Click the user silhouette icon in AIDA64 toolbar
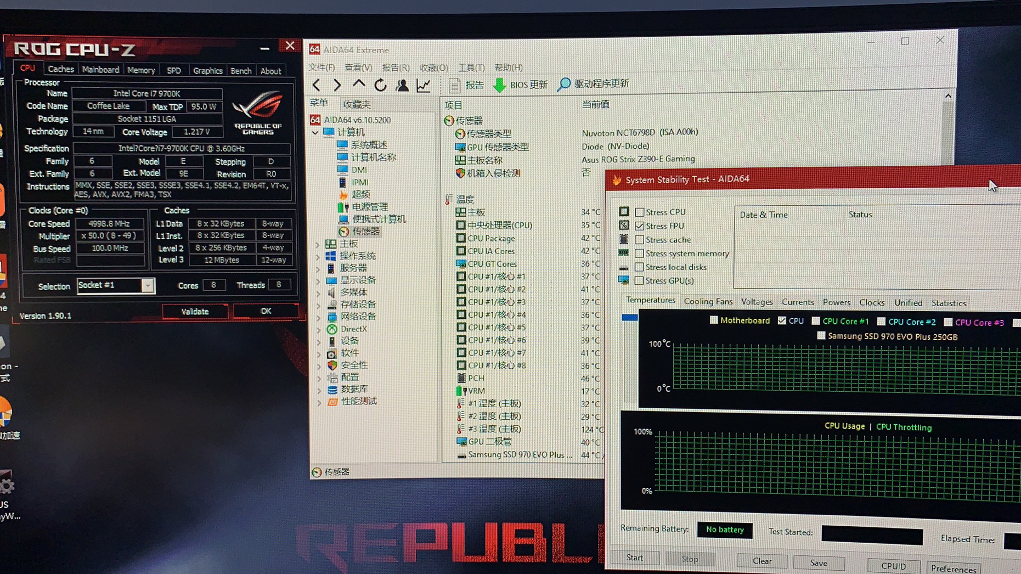1021x574 pixels. click(402, 85)
